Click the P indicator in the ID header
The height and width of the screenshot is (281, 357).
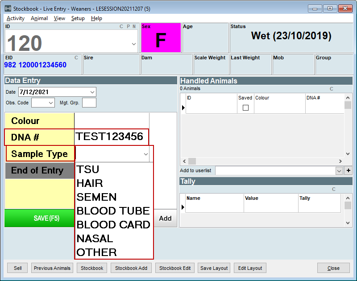coord(129,26)
